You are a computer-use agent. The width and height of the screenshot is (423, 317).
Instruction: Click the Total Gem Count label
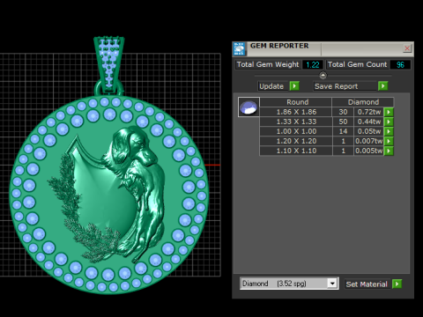(357, 64)
